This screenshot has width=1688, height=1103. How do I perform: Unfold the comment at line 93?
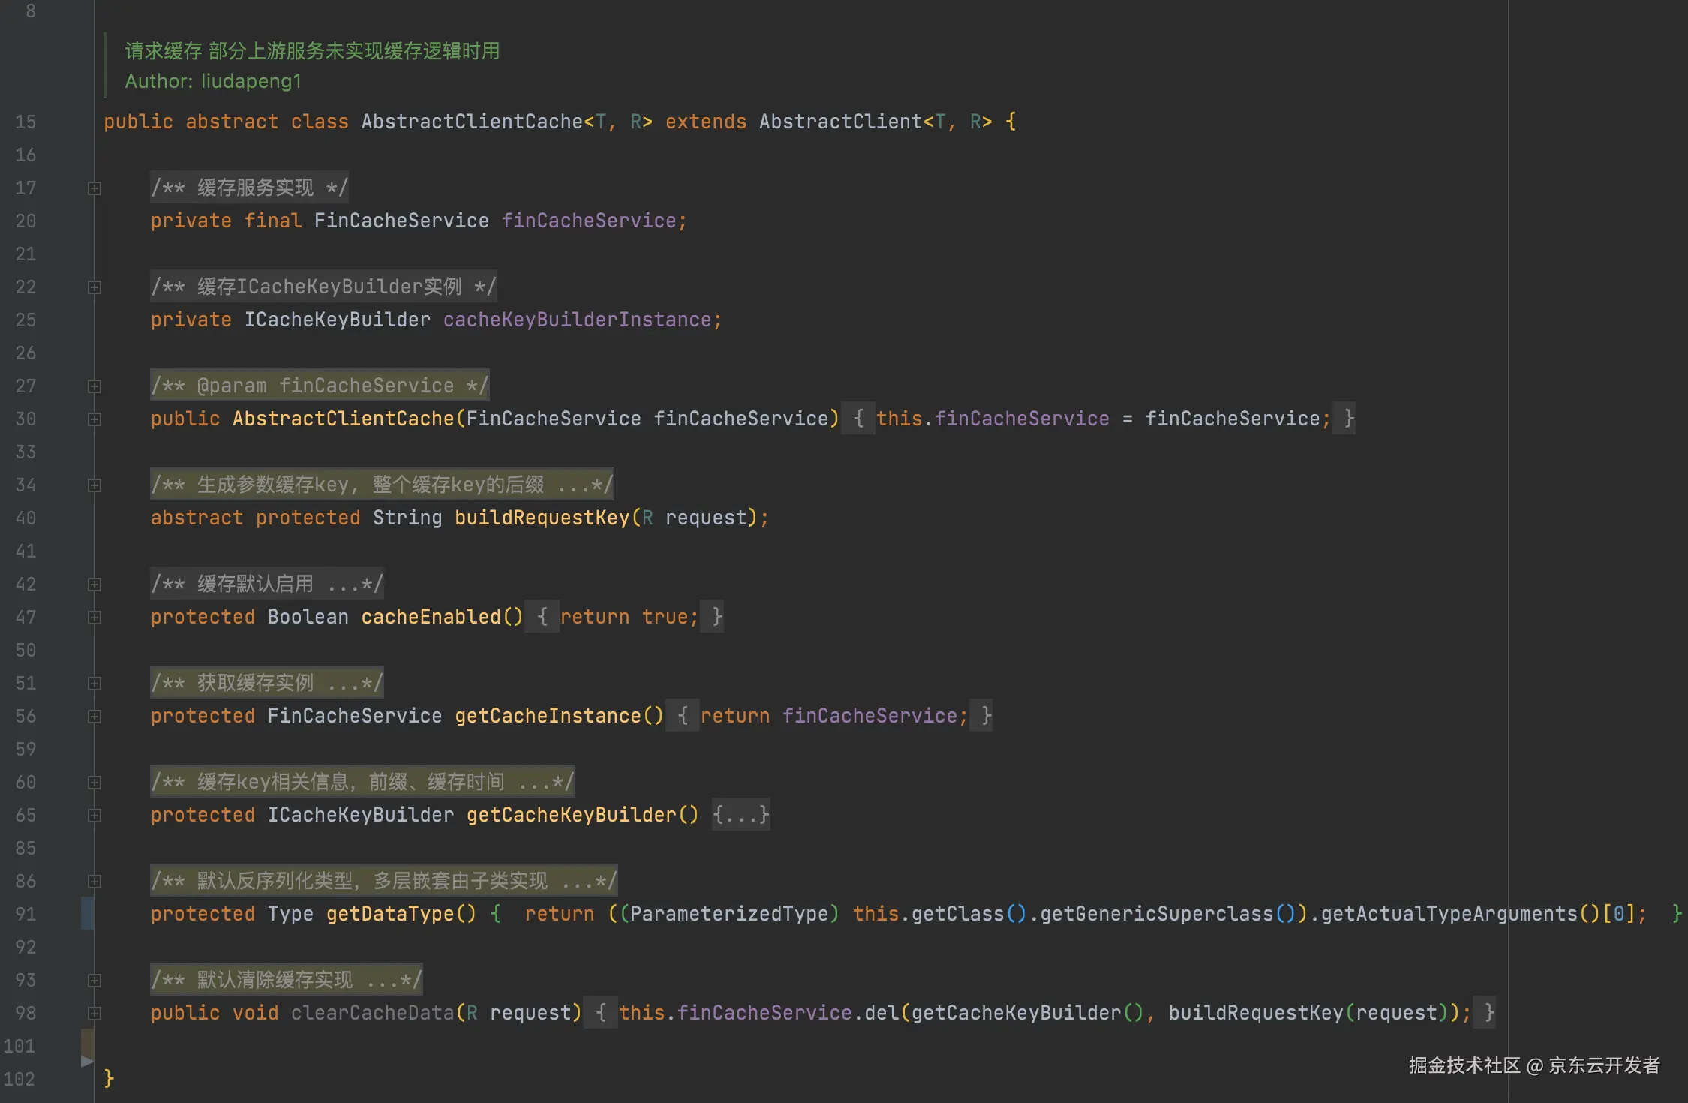(x=95, y=981)
